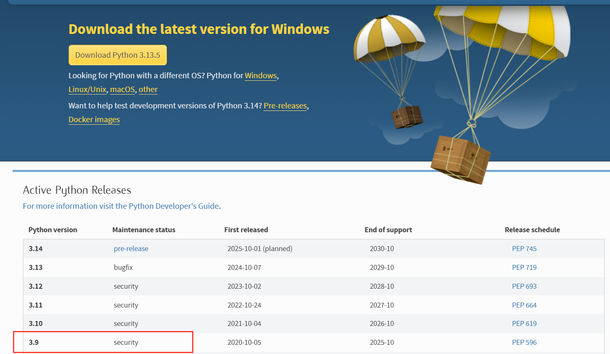This screenshot has height=354, width=610.
Task: Open PEP 693 release schedule
Action: (x=524, y=286)
